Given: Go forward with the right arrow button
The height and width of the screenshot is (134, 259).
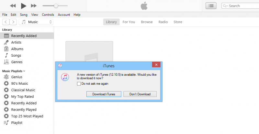Looking at the screenshot, I should click(x=13, y=22).
